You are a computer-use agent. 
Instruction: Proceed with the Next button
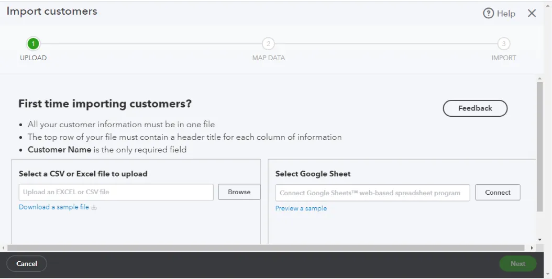(x=517, y=264)
